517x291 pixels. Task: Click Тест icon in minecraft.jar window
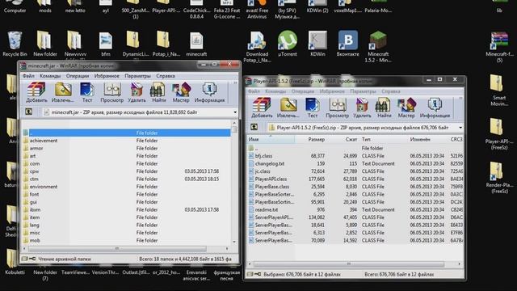click(x=86, y=92)
